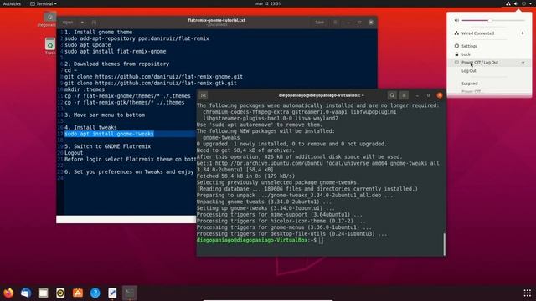Click terminal line 'Fetched 58,4 kB in 0s'
This screenshot has height=301, width=536.
(x=245, y=176)
